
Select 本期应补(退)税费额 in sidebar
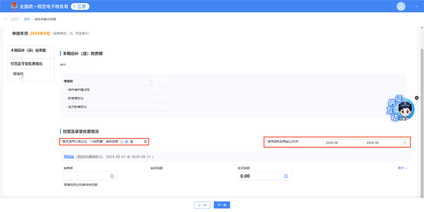point(31,52)
